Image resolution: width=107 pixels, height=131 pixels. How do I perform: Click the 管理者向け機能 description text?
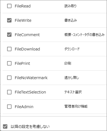(76, 106)
